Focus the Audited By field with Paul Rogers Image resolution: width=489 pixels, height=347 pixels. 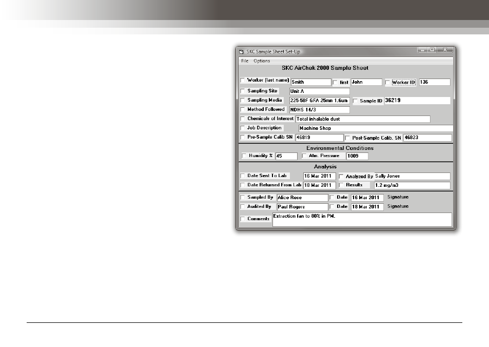pos(303,207)
